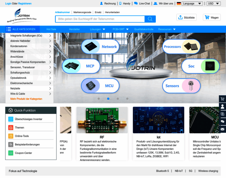Click the Processors banner bubble
The image size is (226, 178).
click(181, 47)
